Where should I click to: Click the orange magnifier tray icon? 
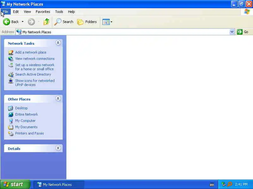(230, 184)
